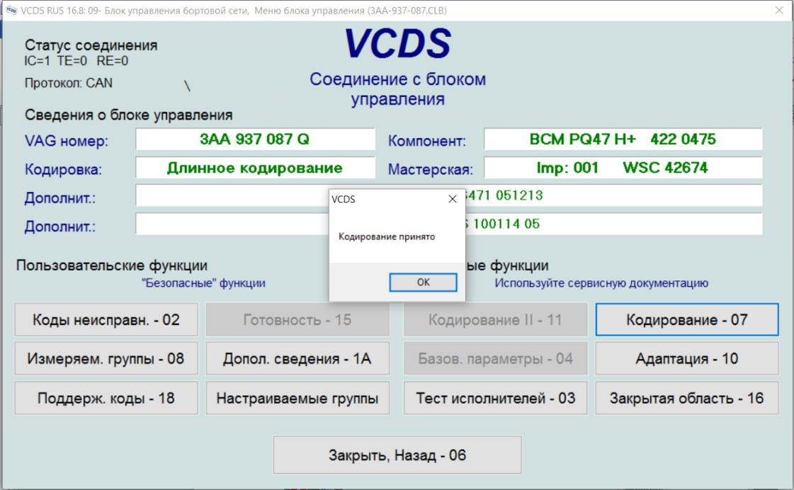The width and height of the screenshot is (794, 490).
Task: Close the main VCDS window
Action: point(779,10)
